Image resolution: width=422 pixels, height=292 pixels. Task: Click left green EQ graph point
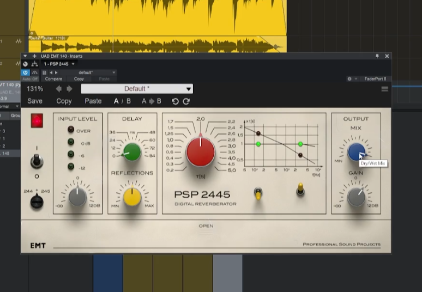point(258,144)
